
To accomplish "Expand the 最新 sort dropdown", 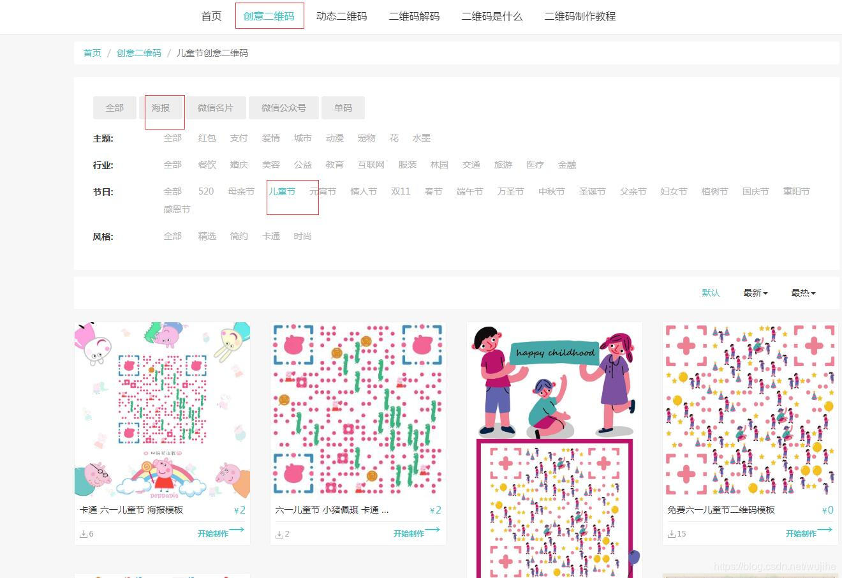I will (755, 293).
